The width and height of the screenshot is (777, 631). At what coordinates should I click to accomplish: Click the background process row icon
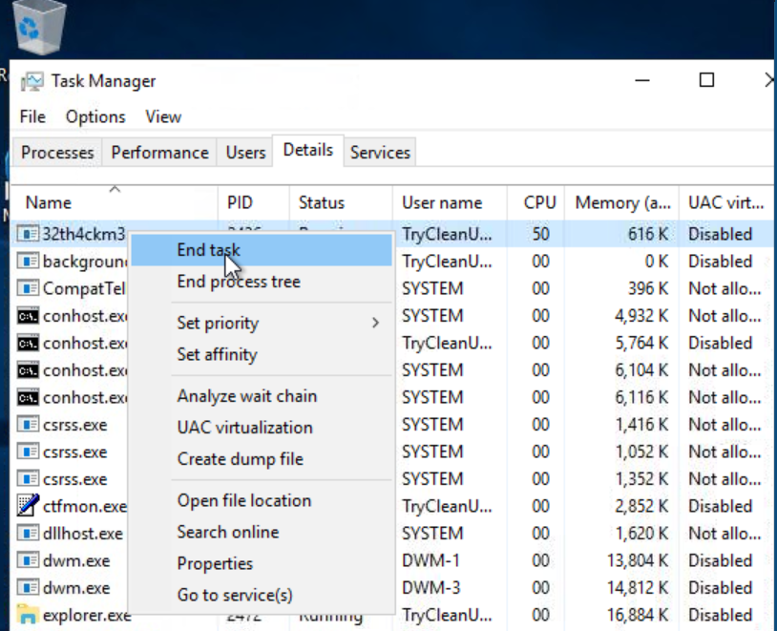[x=28, y=261]
